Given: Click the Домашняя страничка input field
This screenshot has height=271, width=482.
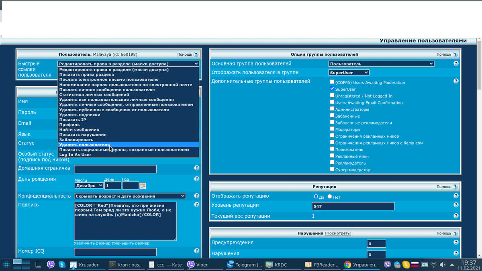Looking at the screenshot, I should (115, 169).
